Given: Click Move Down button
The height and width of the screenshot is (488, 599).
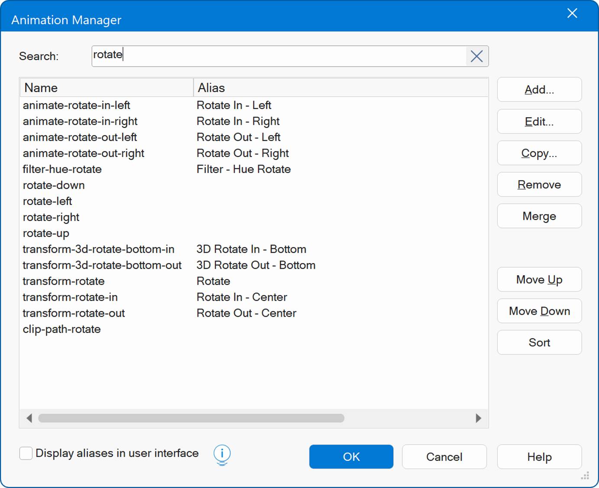Looking at the screenshot, I should tap(539, 311).
